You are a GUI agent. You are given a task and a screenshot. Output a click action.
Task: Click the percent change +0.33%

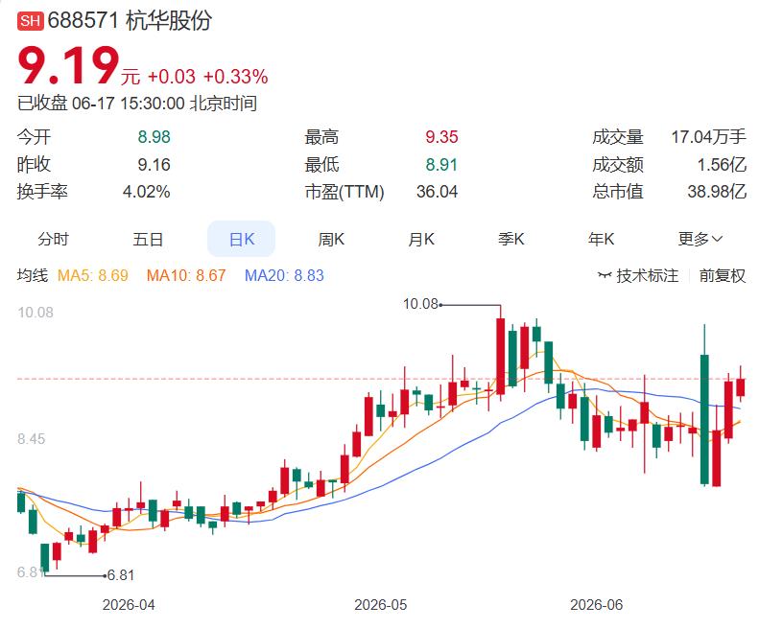coord(236,77)
